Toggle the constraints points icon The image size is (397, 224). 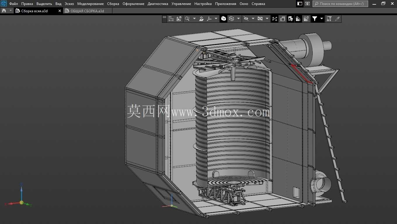point(275,19)
